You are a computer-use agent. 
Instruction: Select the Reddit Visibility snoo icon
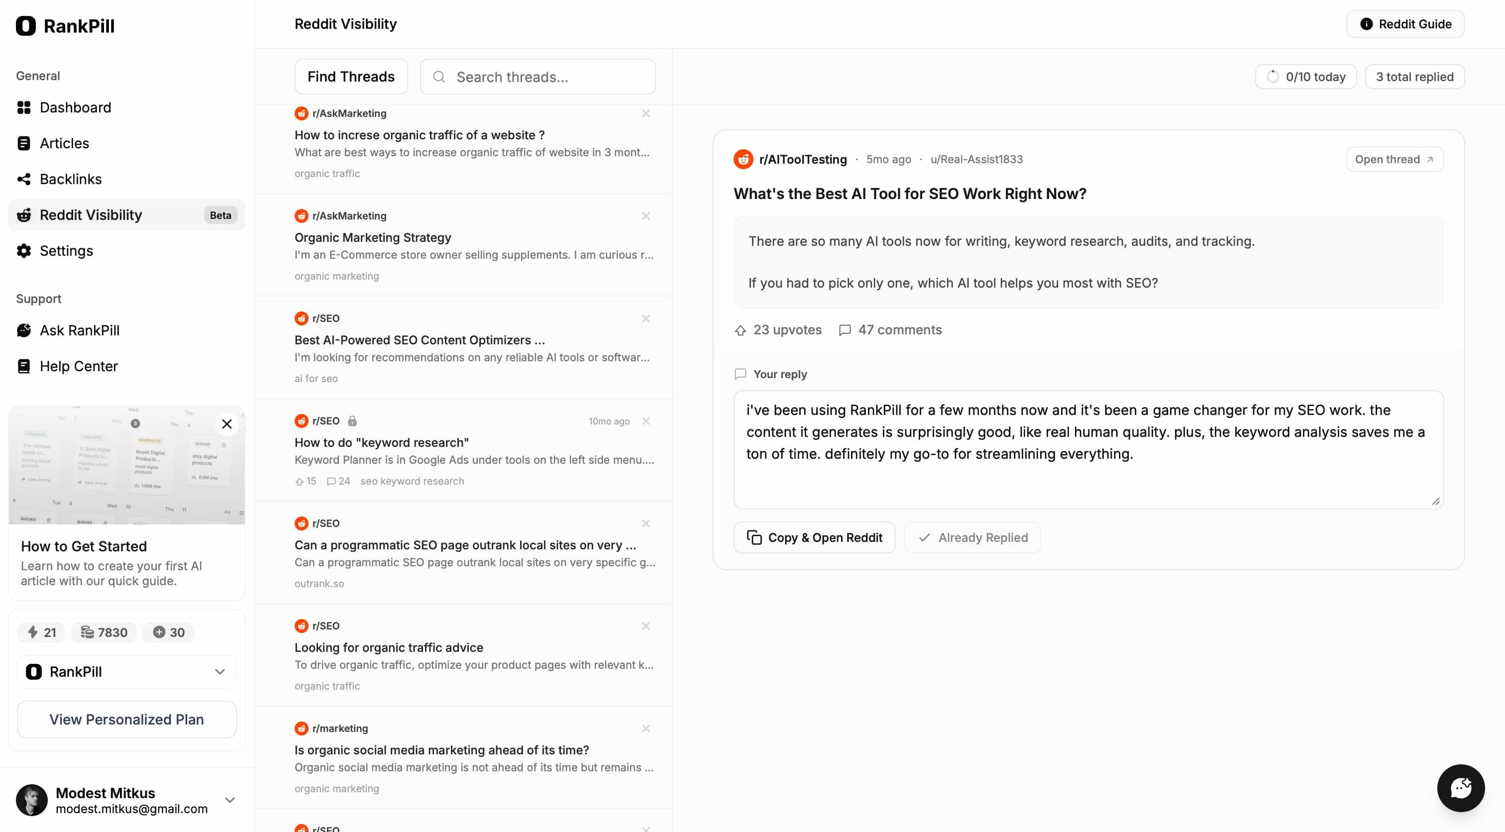(x=24, y=215)
